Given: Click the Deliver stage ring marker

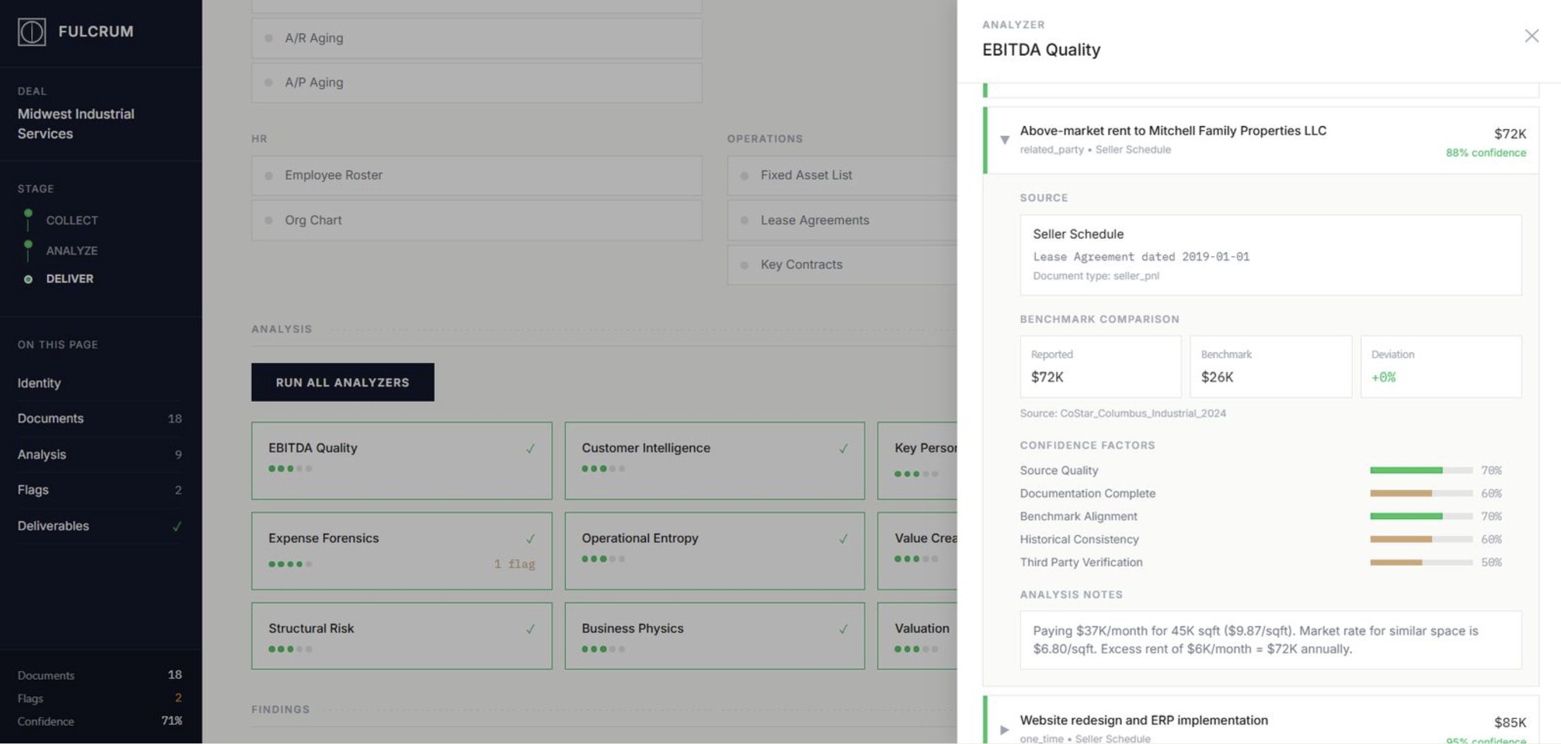Looking at the screenshot, I should (x=28, y=279).
